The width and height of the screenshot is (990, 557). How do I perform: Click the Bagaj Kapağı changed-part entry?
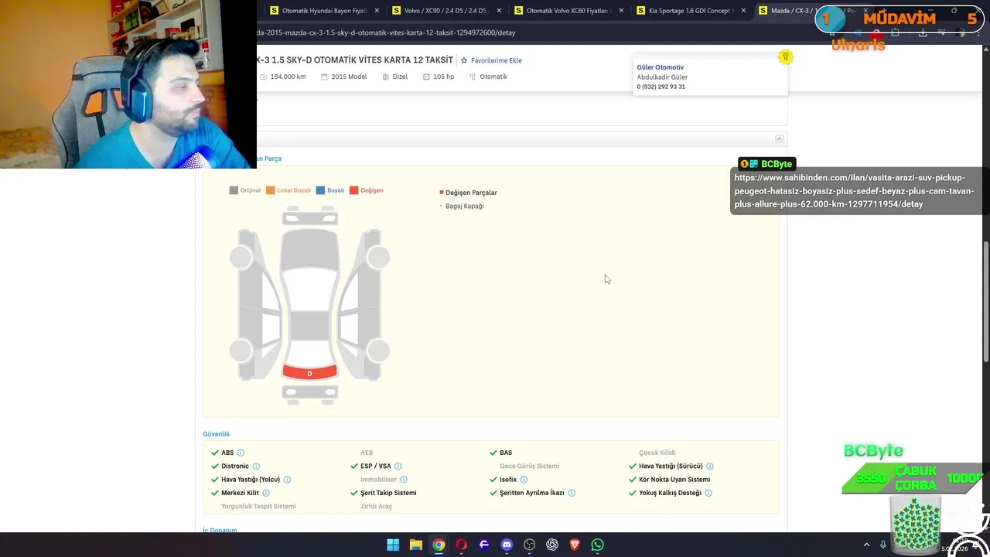coord(464,207)
